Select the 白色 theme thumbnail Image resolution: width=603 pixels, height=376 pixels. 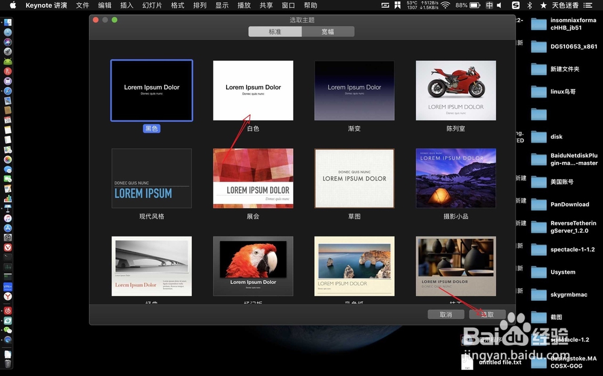point(253,91)
